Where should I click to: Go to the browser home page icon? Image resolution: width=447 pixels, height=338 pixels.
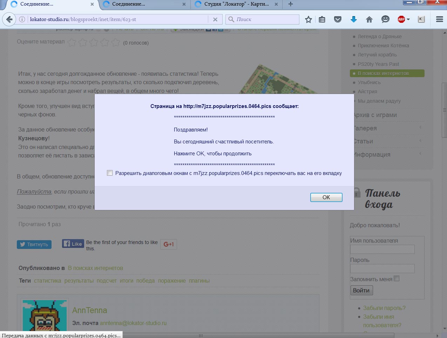[x=369, y=20]
